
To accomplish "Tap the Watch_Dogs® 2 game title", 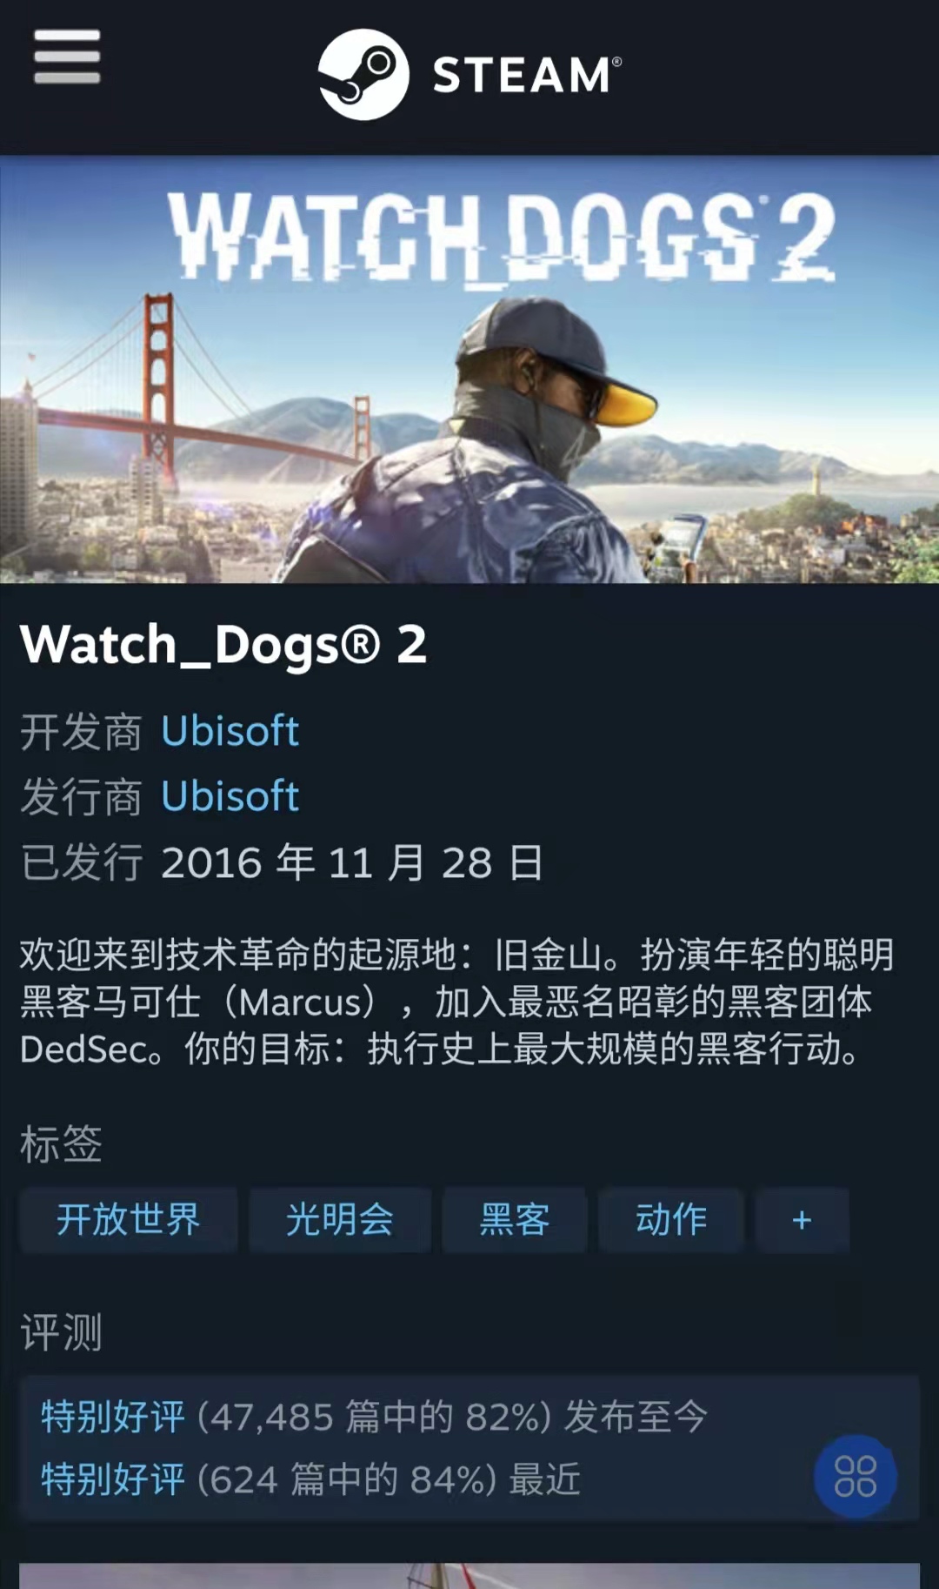I will (x=223, y=645).
